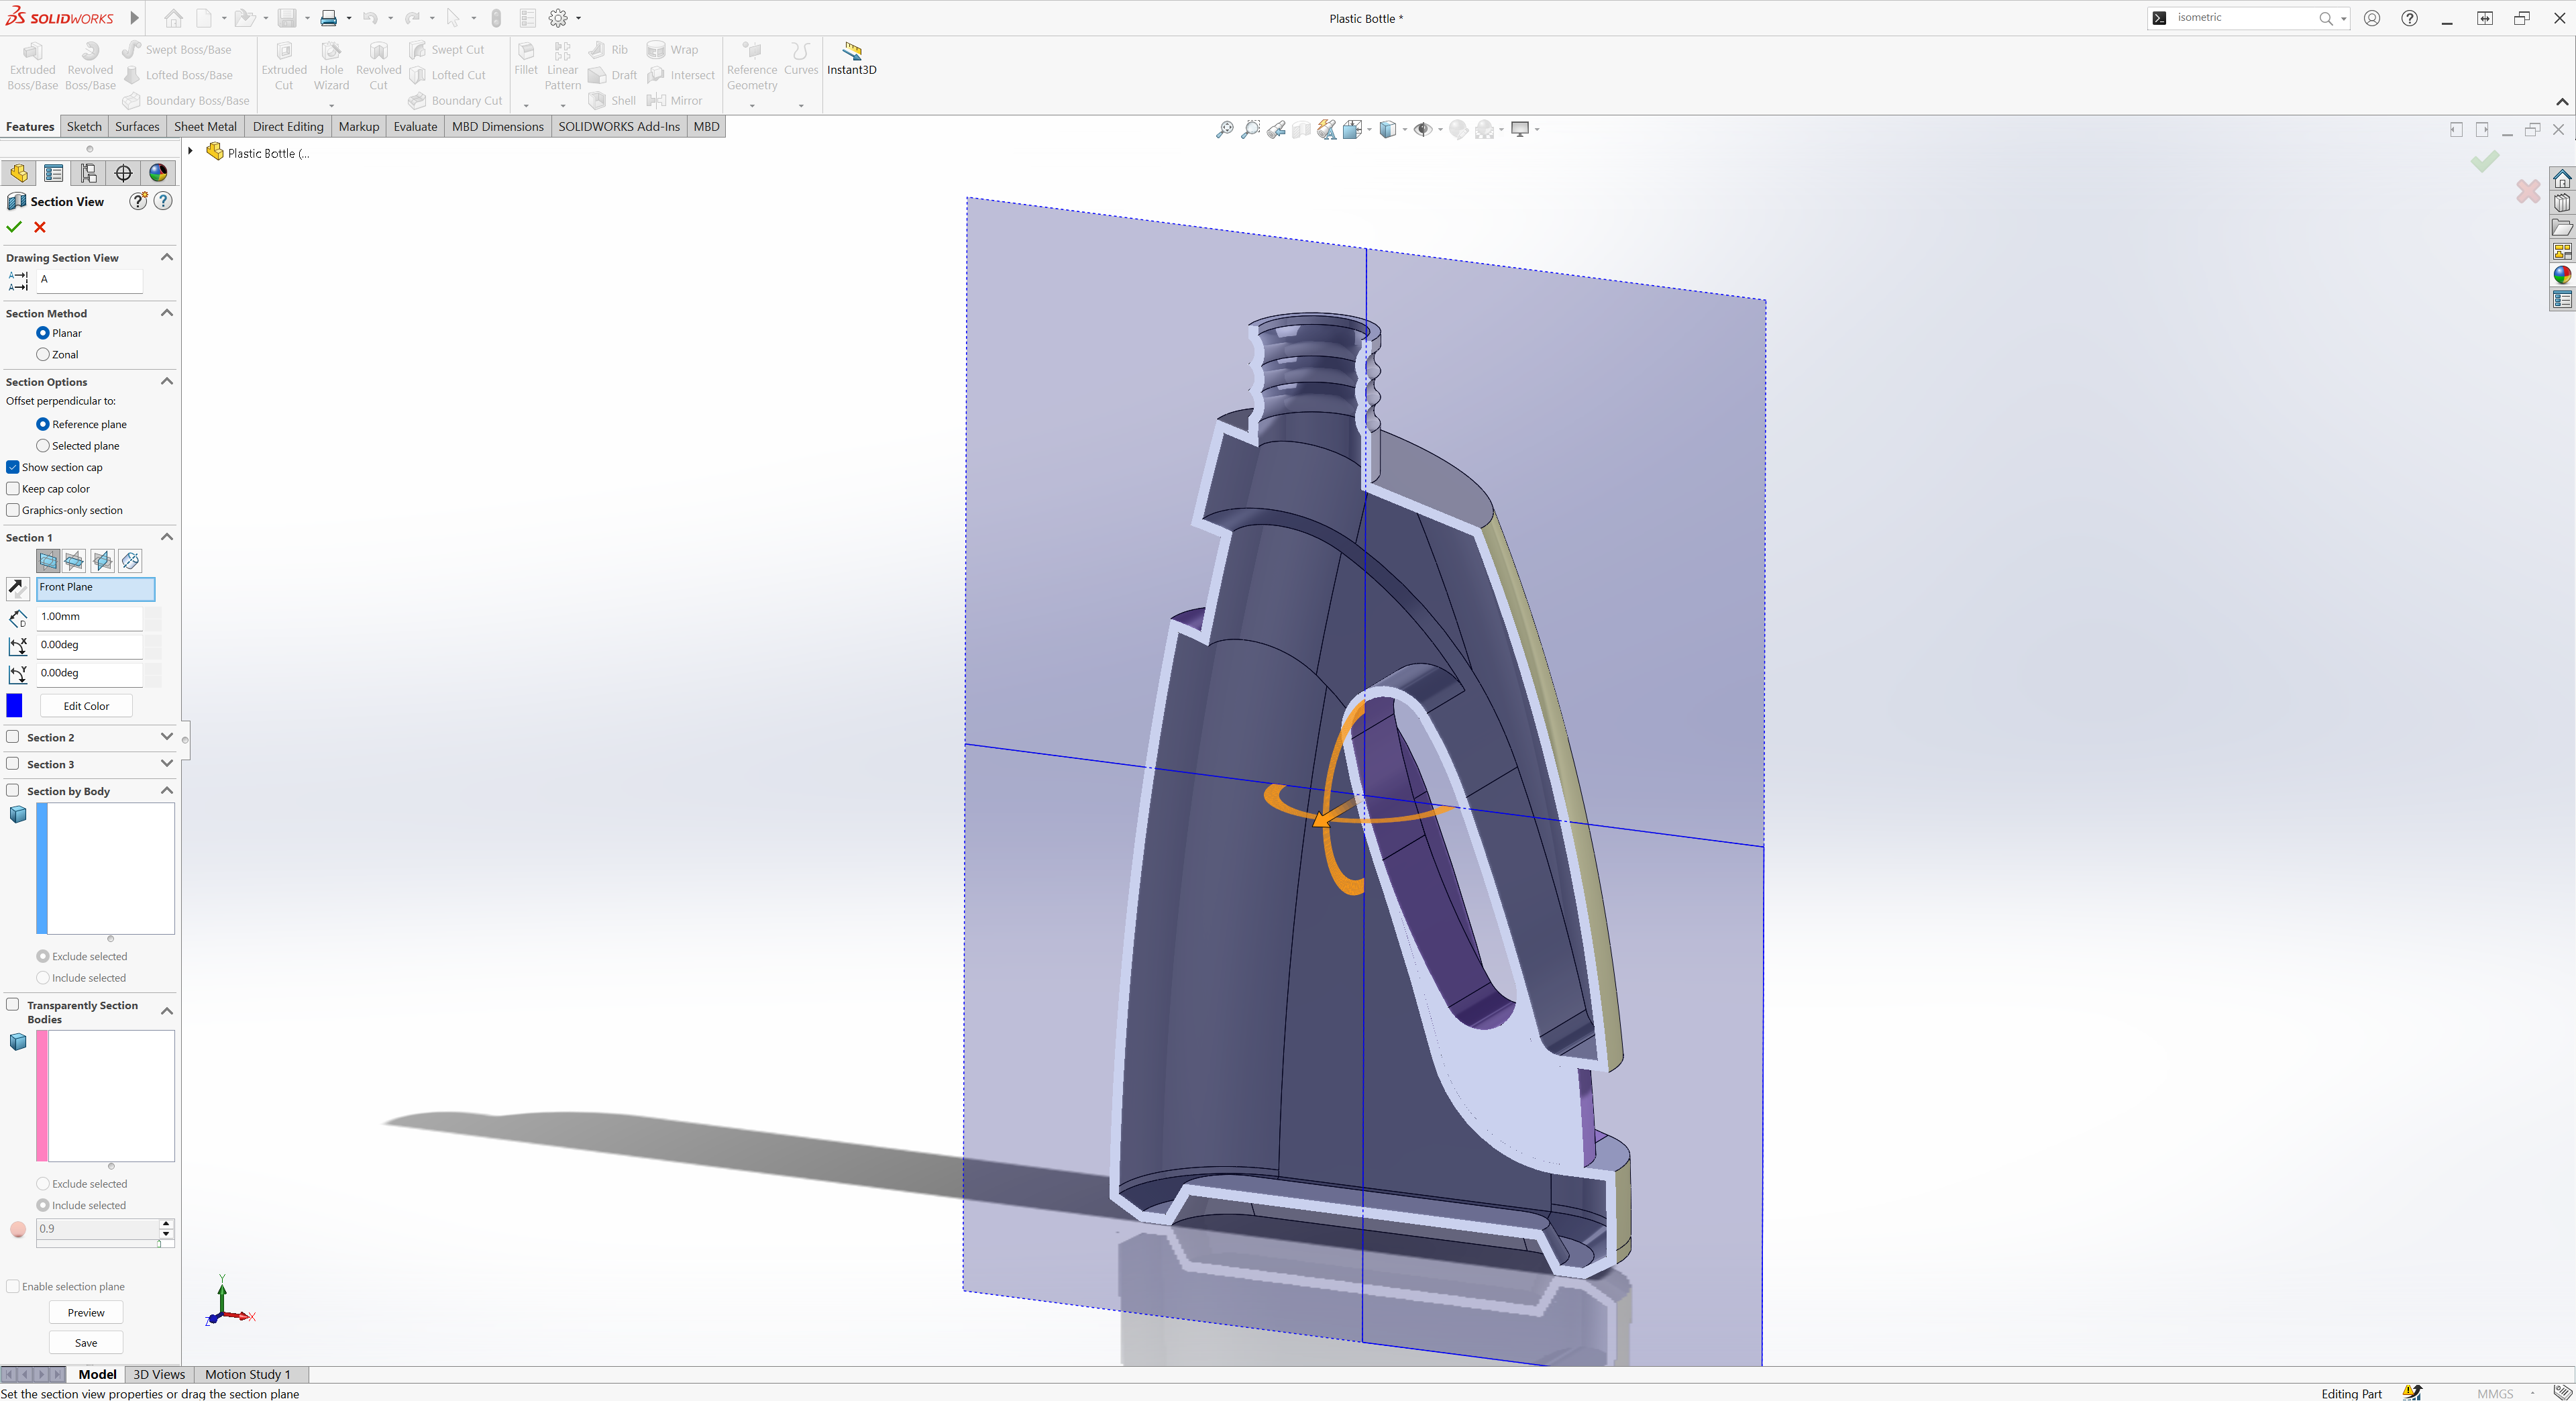Viewport: 2576px width, 1401px height.
Task: Select the Right plane section icon
Action: tap(102, 561)
